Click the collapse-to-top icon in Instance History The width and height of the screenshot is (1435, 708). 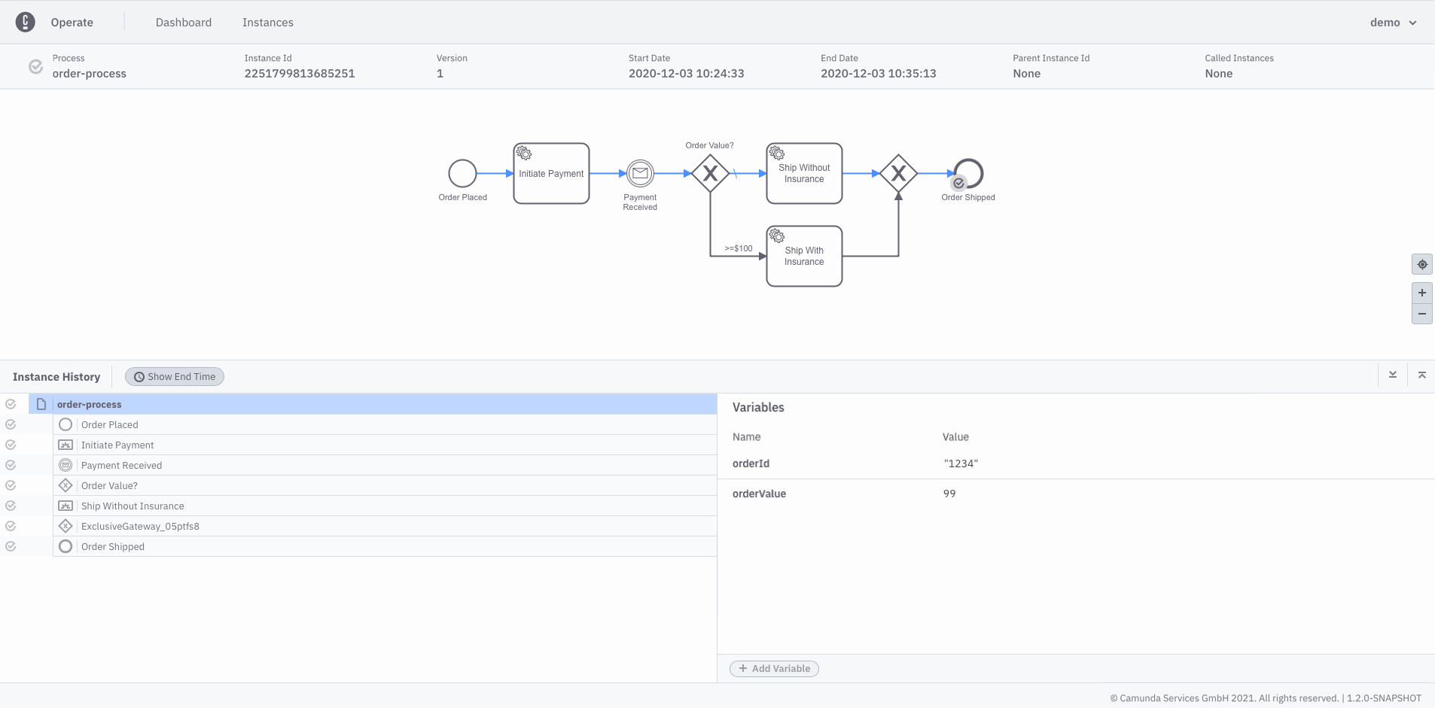pyautogui.click(x=1422, y=374)
